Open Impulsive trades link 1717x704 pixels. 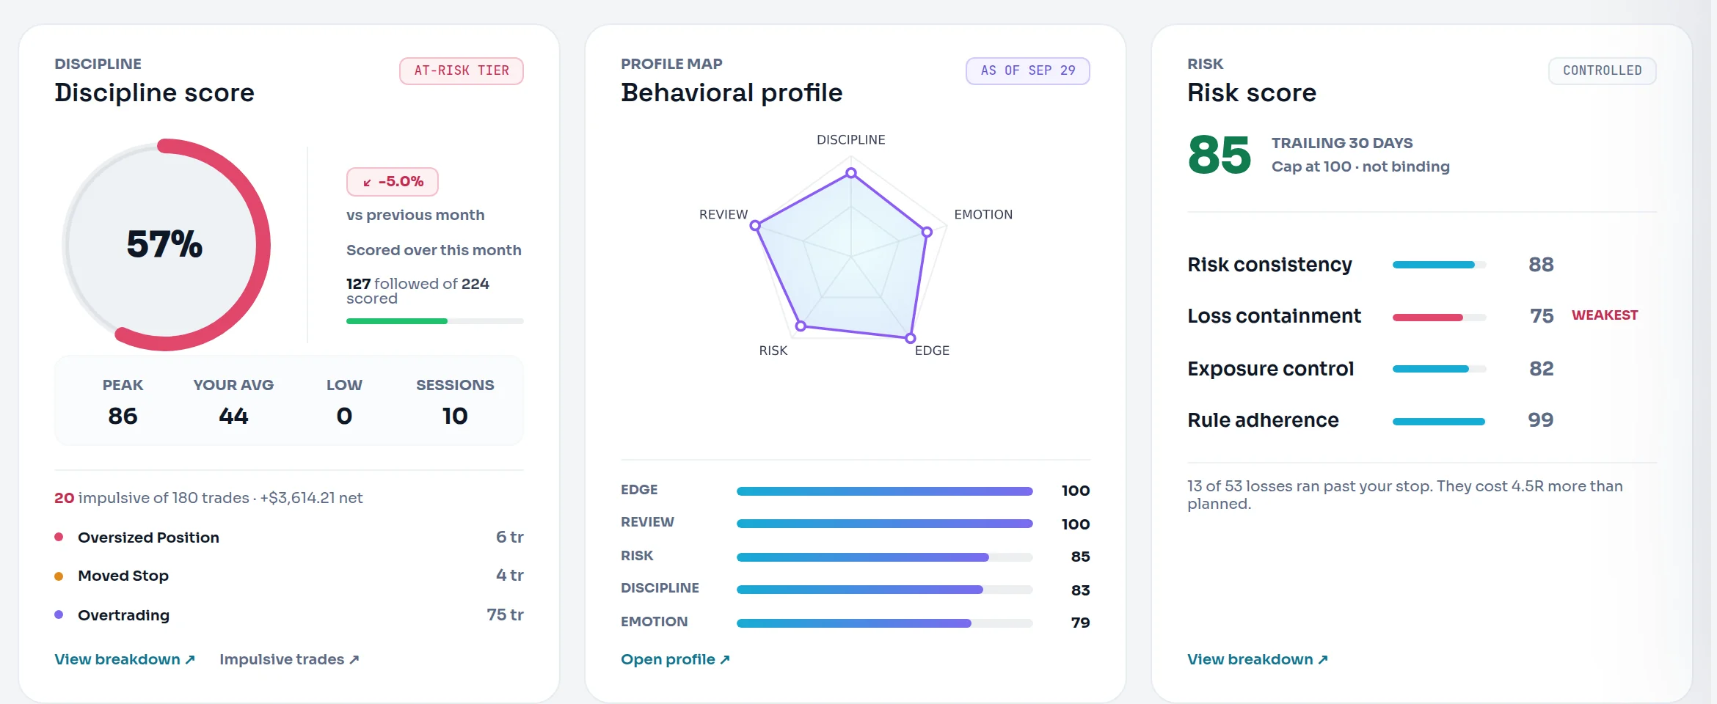tap(289, 659)
